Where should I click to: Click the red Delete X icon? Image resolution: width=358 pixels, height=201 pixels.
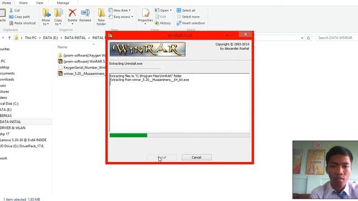[x=72, y=13]
